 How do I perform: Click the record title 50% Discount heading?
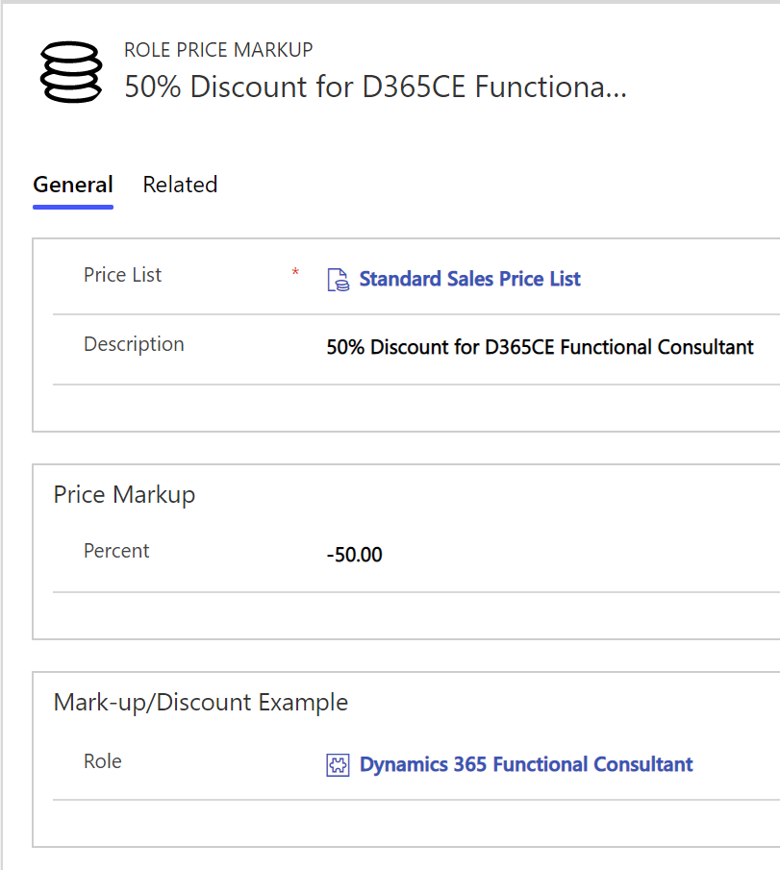point(375,87)
